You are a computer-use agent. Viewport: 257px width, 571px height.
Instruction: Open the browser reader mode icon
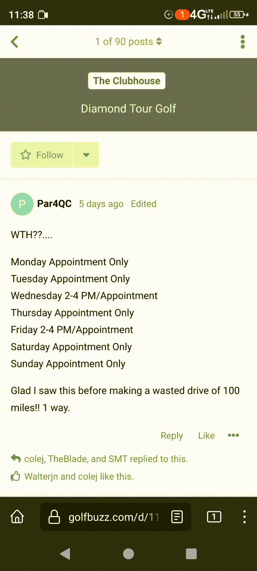click(x=177, y=516)
